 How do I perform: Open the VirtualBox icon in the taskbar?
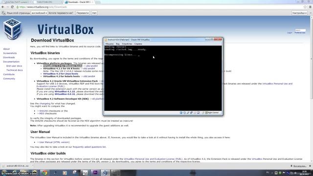pos(105,173)
